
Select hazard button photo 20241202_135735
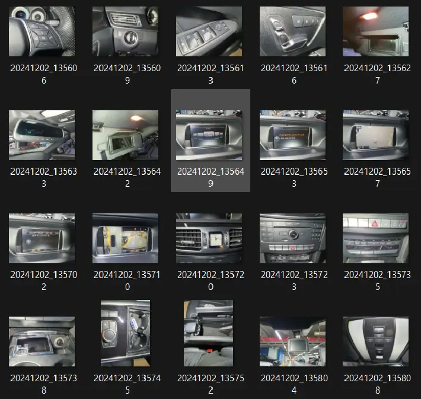[x=375, y=238]
